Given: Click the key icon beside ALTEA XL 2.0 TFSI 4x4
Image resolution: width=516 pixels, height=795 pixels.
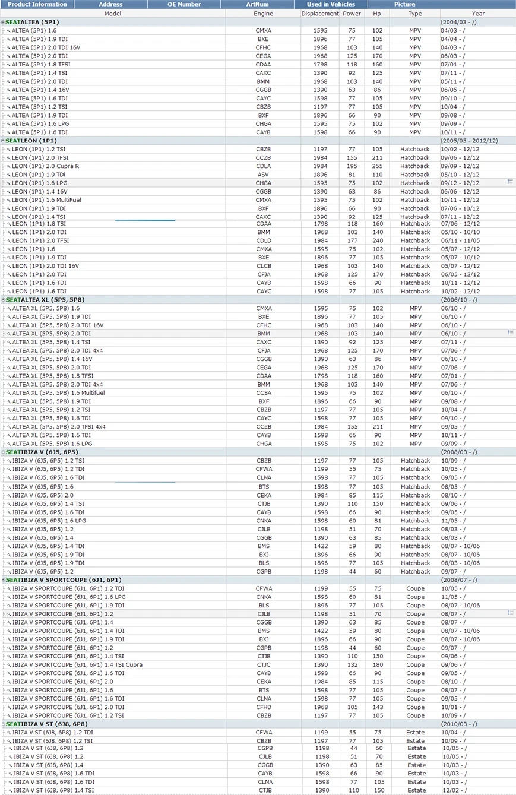Looking at the screenshot, I should [x=9, y=427].
